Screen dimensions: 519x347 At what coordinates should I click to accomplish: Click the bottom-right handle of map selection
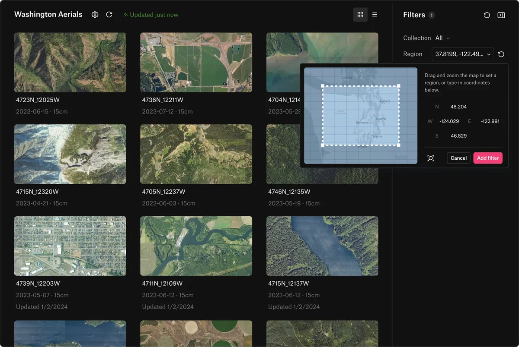pyautogui.click(x=398, y=145)
